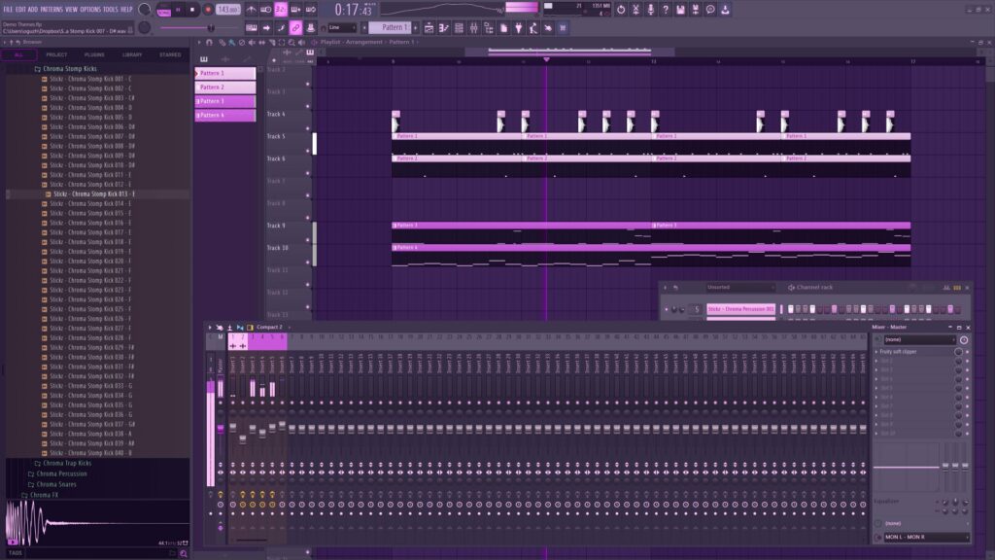Screen dimensions: 995x560
Task: Open the PATTERNS menu
Action: [x=51, y=10]
